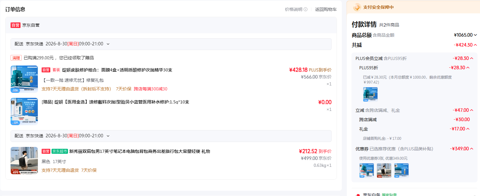The image size is (480, 196).
Task: Open the Samsonite backpack product thumbnail
Action: pos(24,161)
